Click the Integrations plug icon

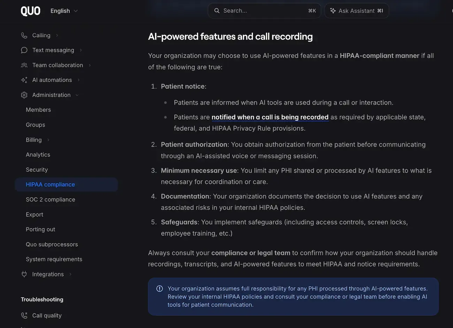pyautogui.click(x=24, y=274)
